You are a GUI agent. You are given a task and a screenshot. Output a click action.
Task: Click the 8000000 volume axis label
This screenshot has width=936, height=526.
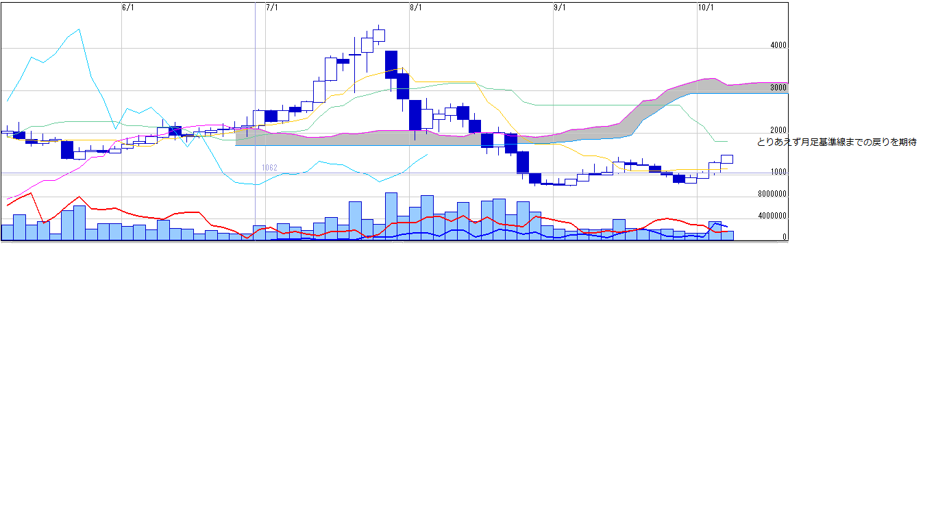772,195
